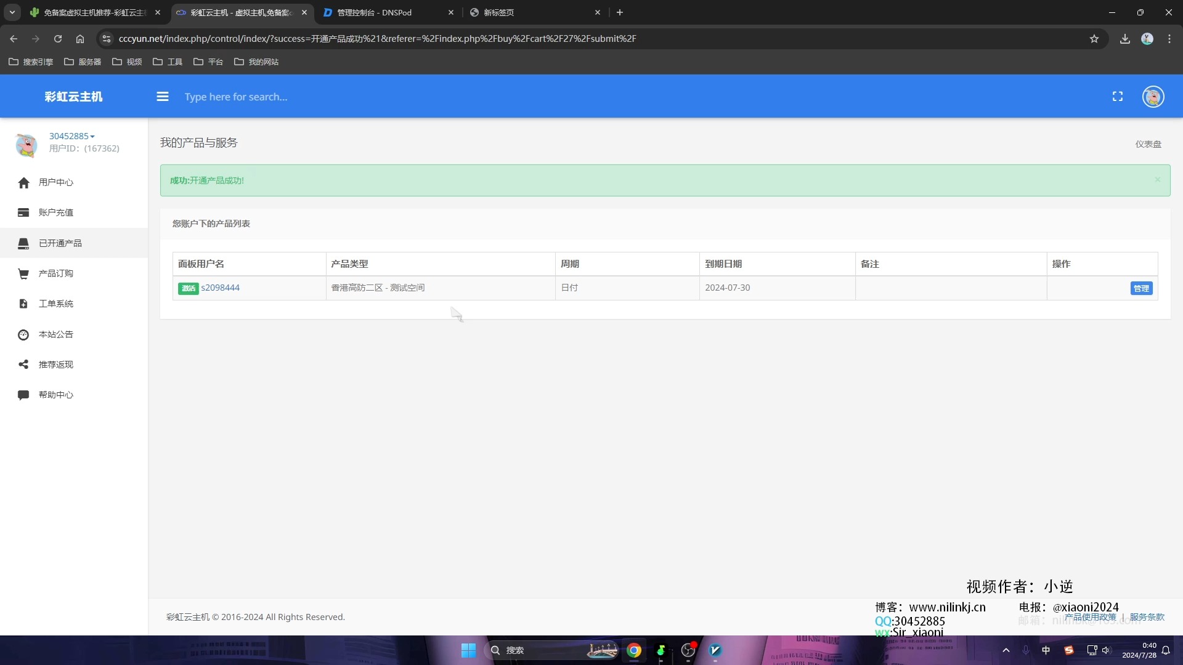Viewport: 1183px width, 665px height.
Task: Open 账户充值 card icon in sidebar
Action: (x=23, y=213)
